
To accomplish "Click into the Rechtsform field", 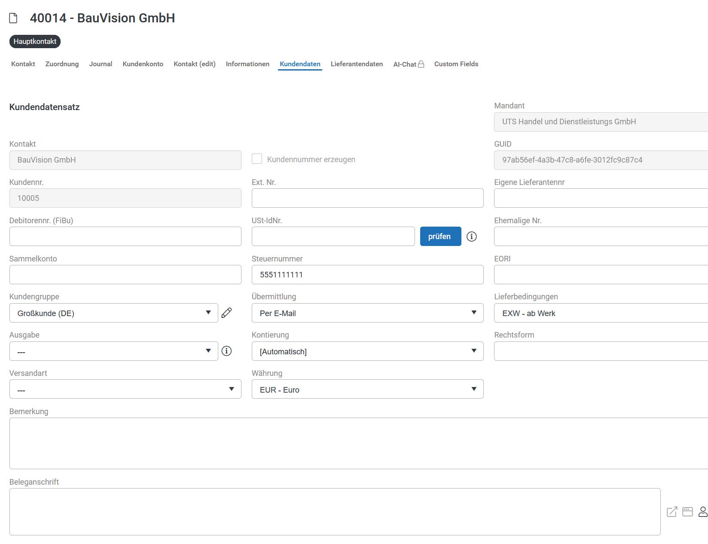I will tap(601, 351).
